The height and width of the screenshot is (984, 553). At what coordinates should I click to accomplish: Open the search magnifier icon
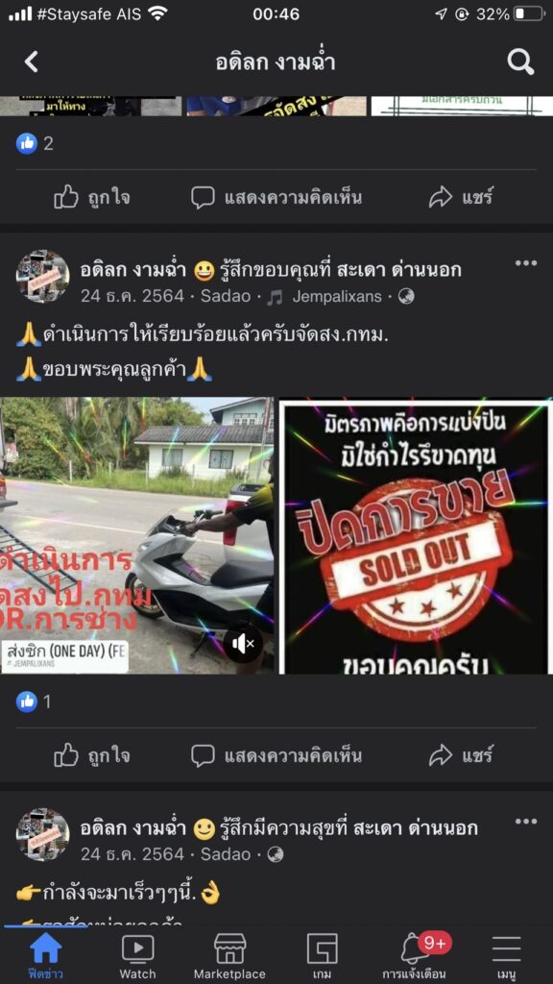(520, 62)
